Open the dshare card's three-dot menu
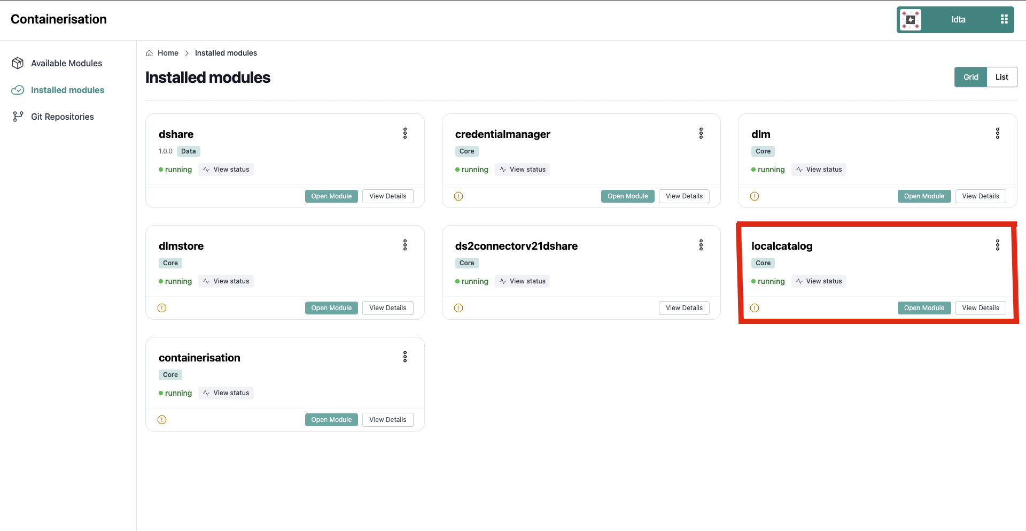Screen dimensions: 1026x531 coord(405,133)
